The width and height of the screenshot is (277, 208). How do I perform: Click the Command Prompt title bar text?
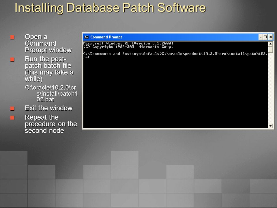pos(106,37)
